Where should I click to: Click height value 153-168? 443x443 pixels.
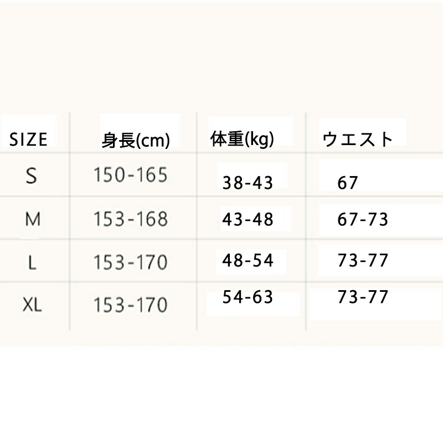click(x=130, y=219)
